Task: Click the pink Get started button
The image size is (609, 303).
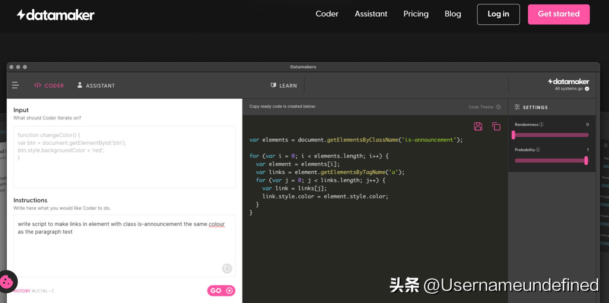Action: pos(559,14)
